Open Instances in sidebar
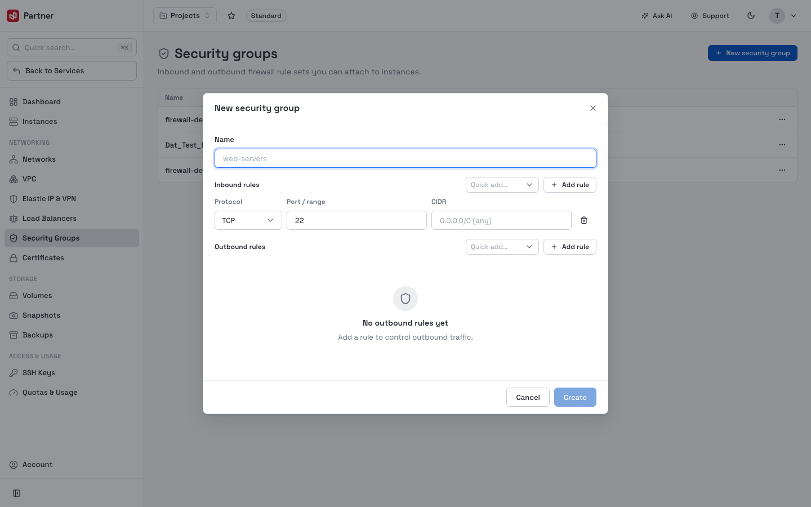This screenshot has width=811, height=507. click(72, 122)
